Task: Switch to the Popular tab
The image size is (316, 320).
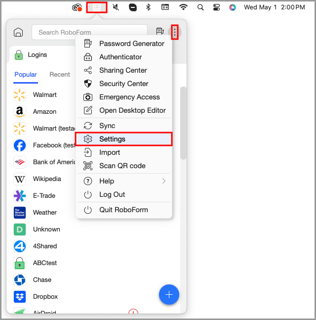Action: coord(26,75)
